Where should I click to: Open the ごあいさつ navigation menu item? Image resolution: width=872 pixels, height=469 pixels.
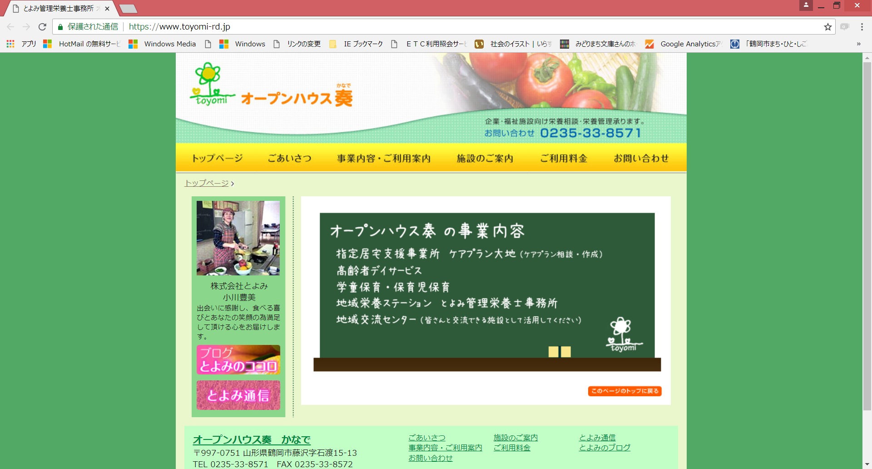pos(289,158)
